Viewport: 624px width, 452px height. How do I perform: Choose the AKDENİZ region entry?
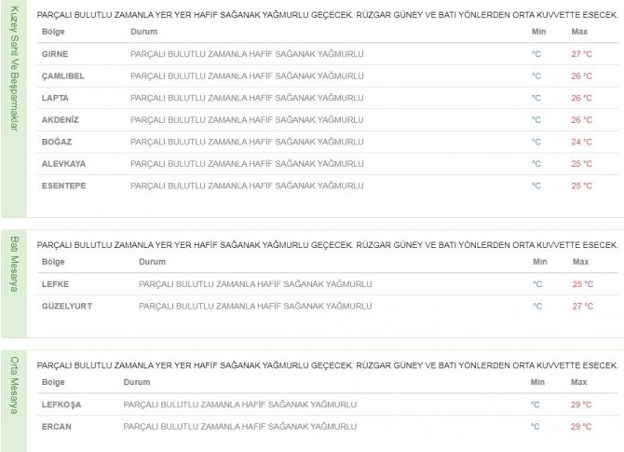coord(60,120)
